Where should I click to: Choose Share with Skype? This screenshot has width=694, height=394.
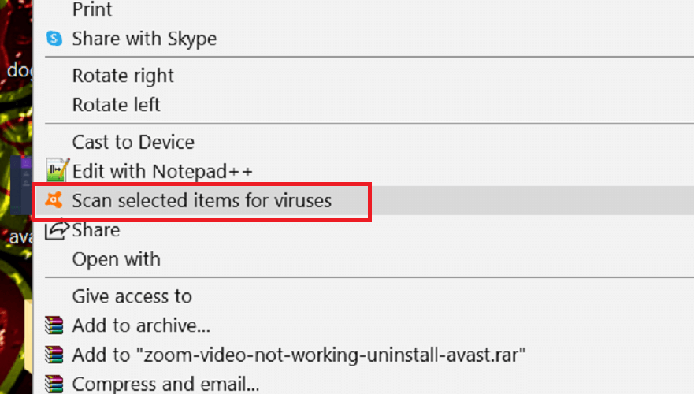(144, 39)
